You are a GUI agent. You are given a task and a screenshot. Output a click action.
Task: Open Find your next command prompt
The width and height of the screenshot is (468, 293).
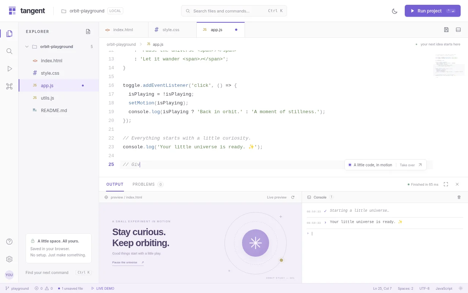[58, 272]
